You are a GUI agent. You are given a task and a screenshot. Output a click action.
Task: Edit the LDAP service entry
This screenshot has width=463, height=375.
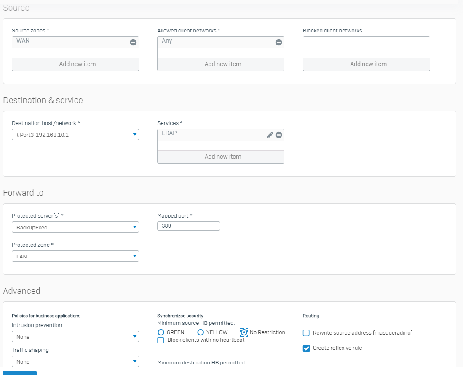pos(270,135)
